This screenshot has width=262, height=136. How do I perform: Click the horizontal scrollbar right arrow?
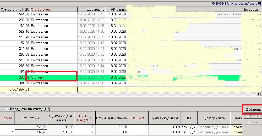(x=259, y=94)
